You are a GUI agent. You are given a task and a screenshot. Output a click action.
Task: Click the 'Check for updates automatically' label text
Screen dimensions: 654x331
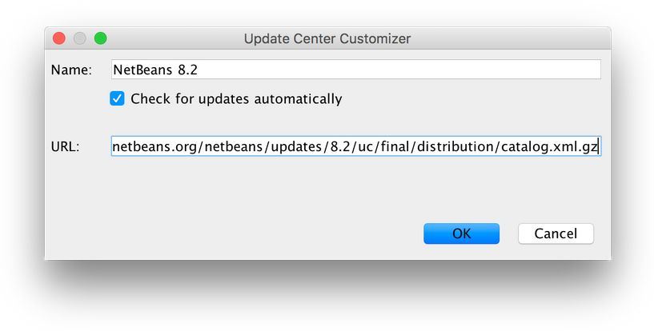coord(236,99)
